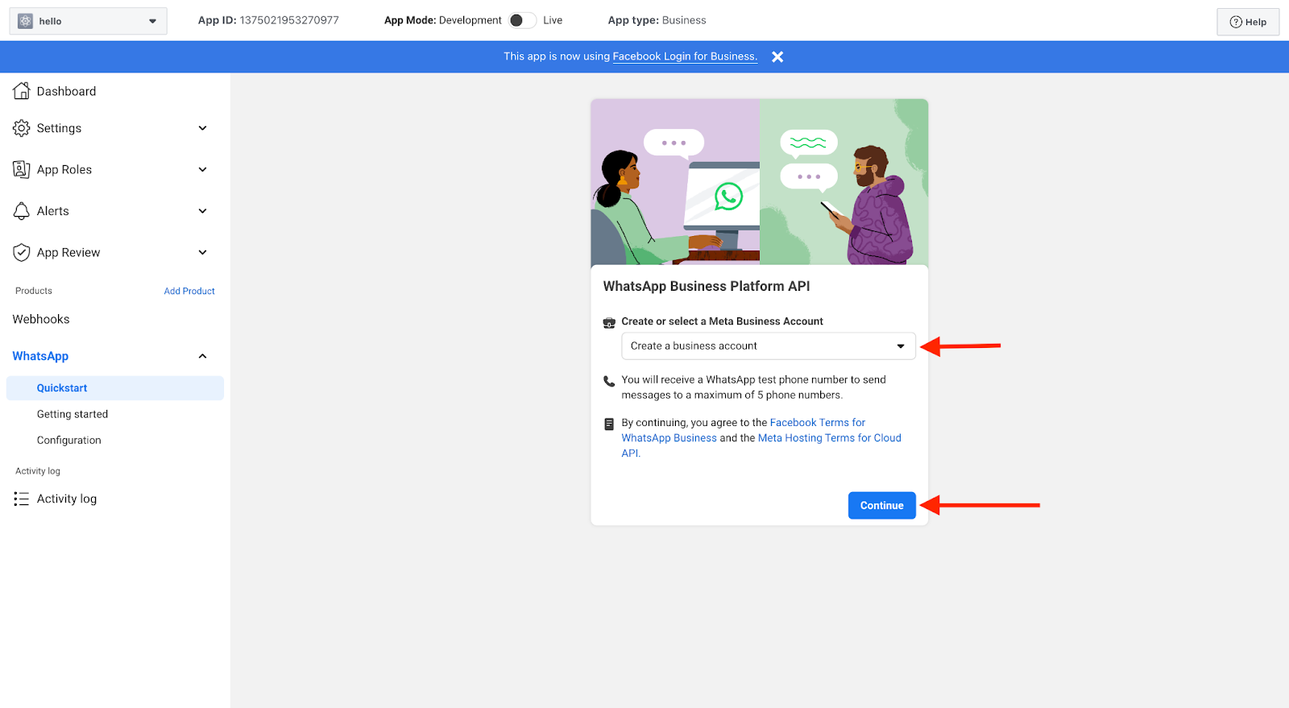This screenshot has width=1289, height=708.
Task: Open Facebook Terms for WhatsApp Business link
Action: coord(744,430)
